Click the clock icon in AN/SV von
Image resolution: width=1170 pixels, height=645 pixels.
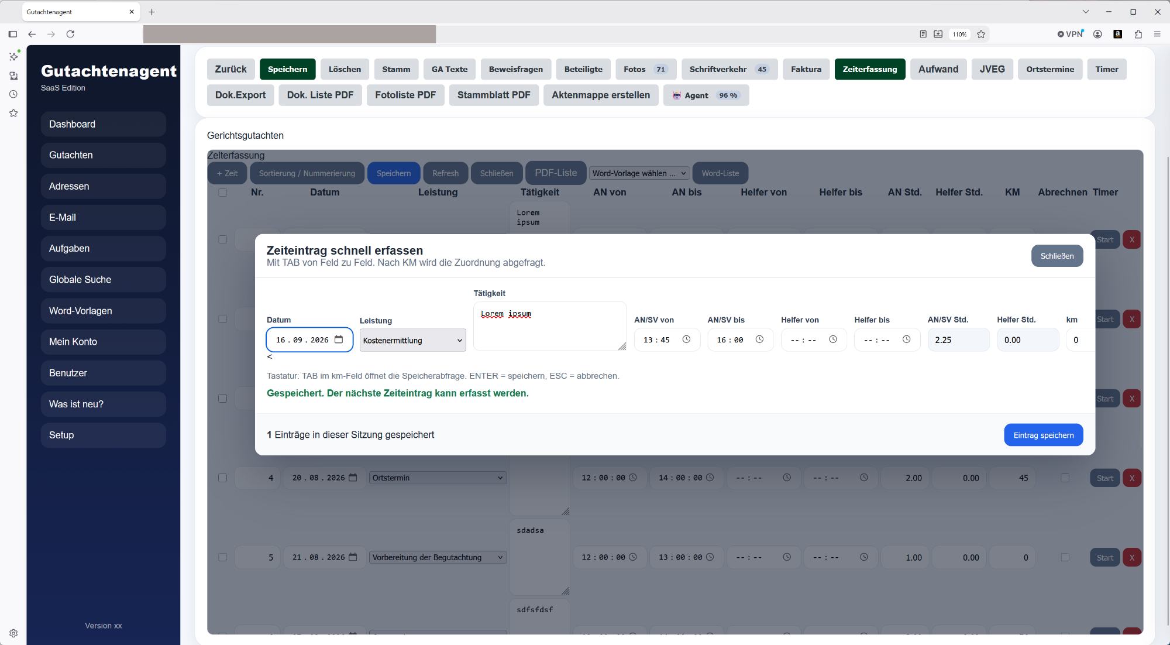686,339
